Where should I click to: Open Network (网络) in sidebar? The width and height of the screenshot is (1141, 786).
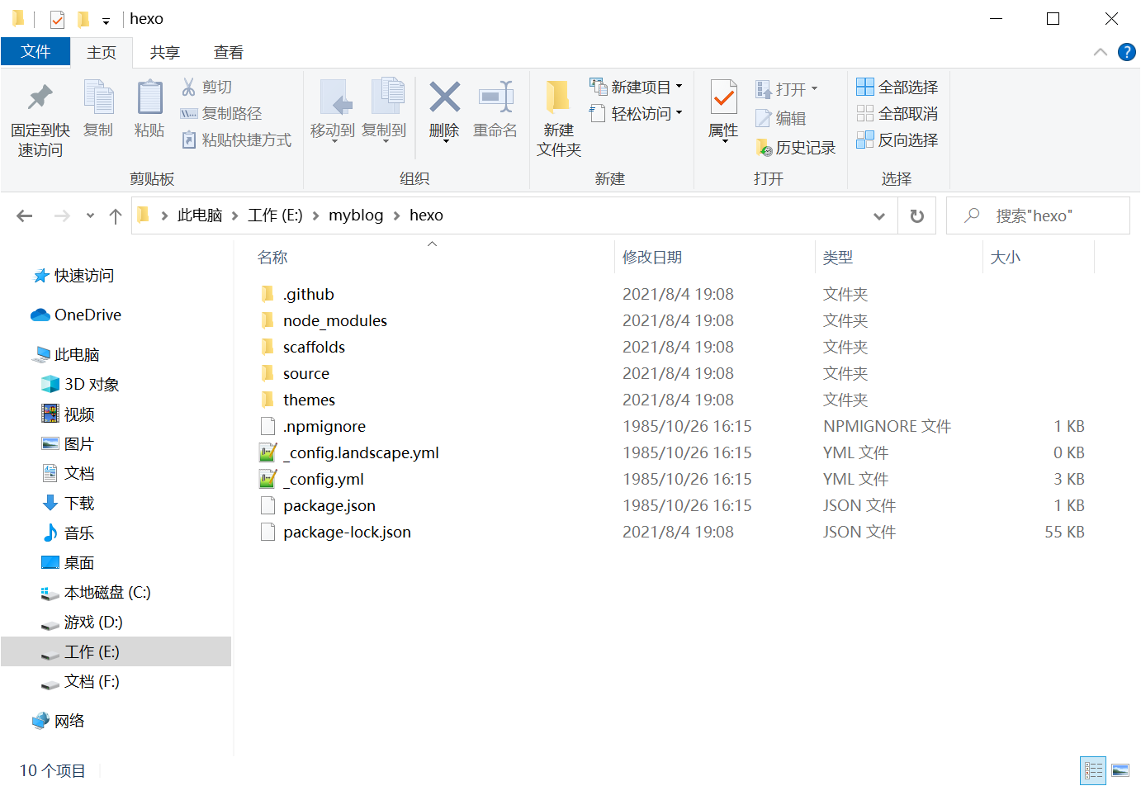(69, 721)
